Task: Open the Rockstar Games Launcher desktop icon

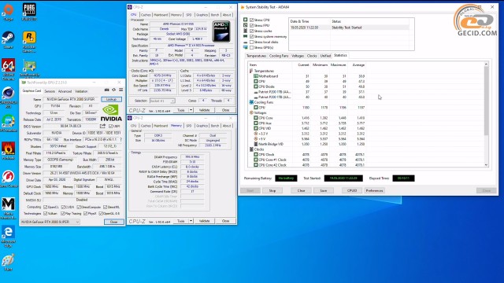Action: pyautogui.click(x=29, y=38)
